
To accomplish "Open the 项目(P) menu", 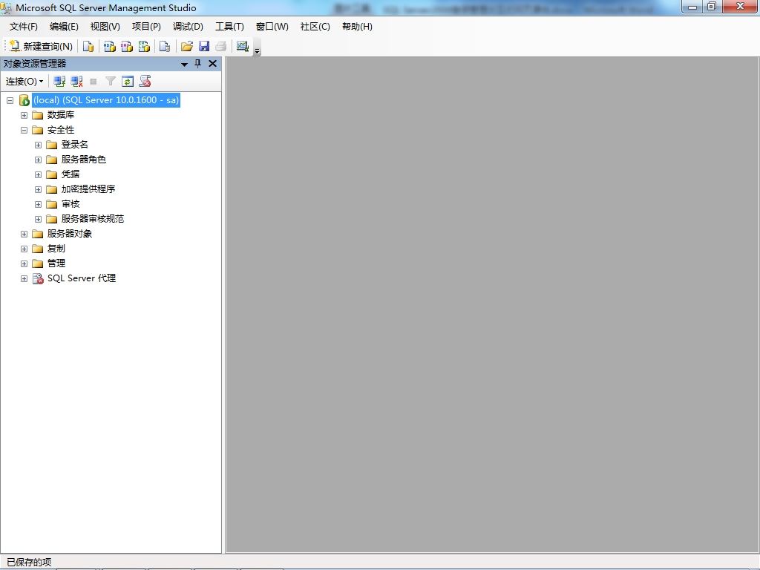I will tap(146, 27).
